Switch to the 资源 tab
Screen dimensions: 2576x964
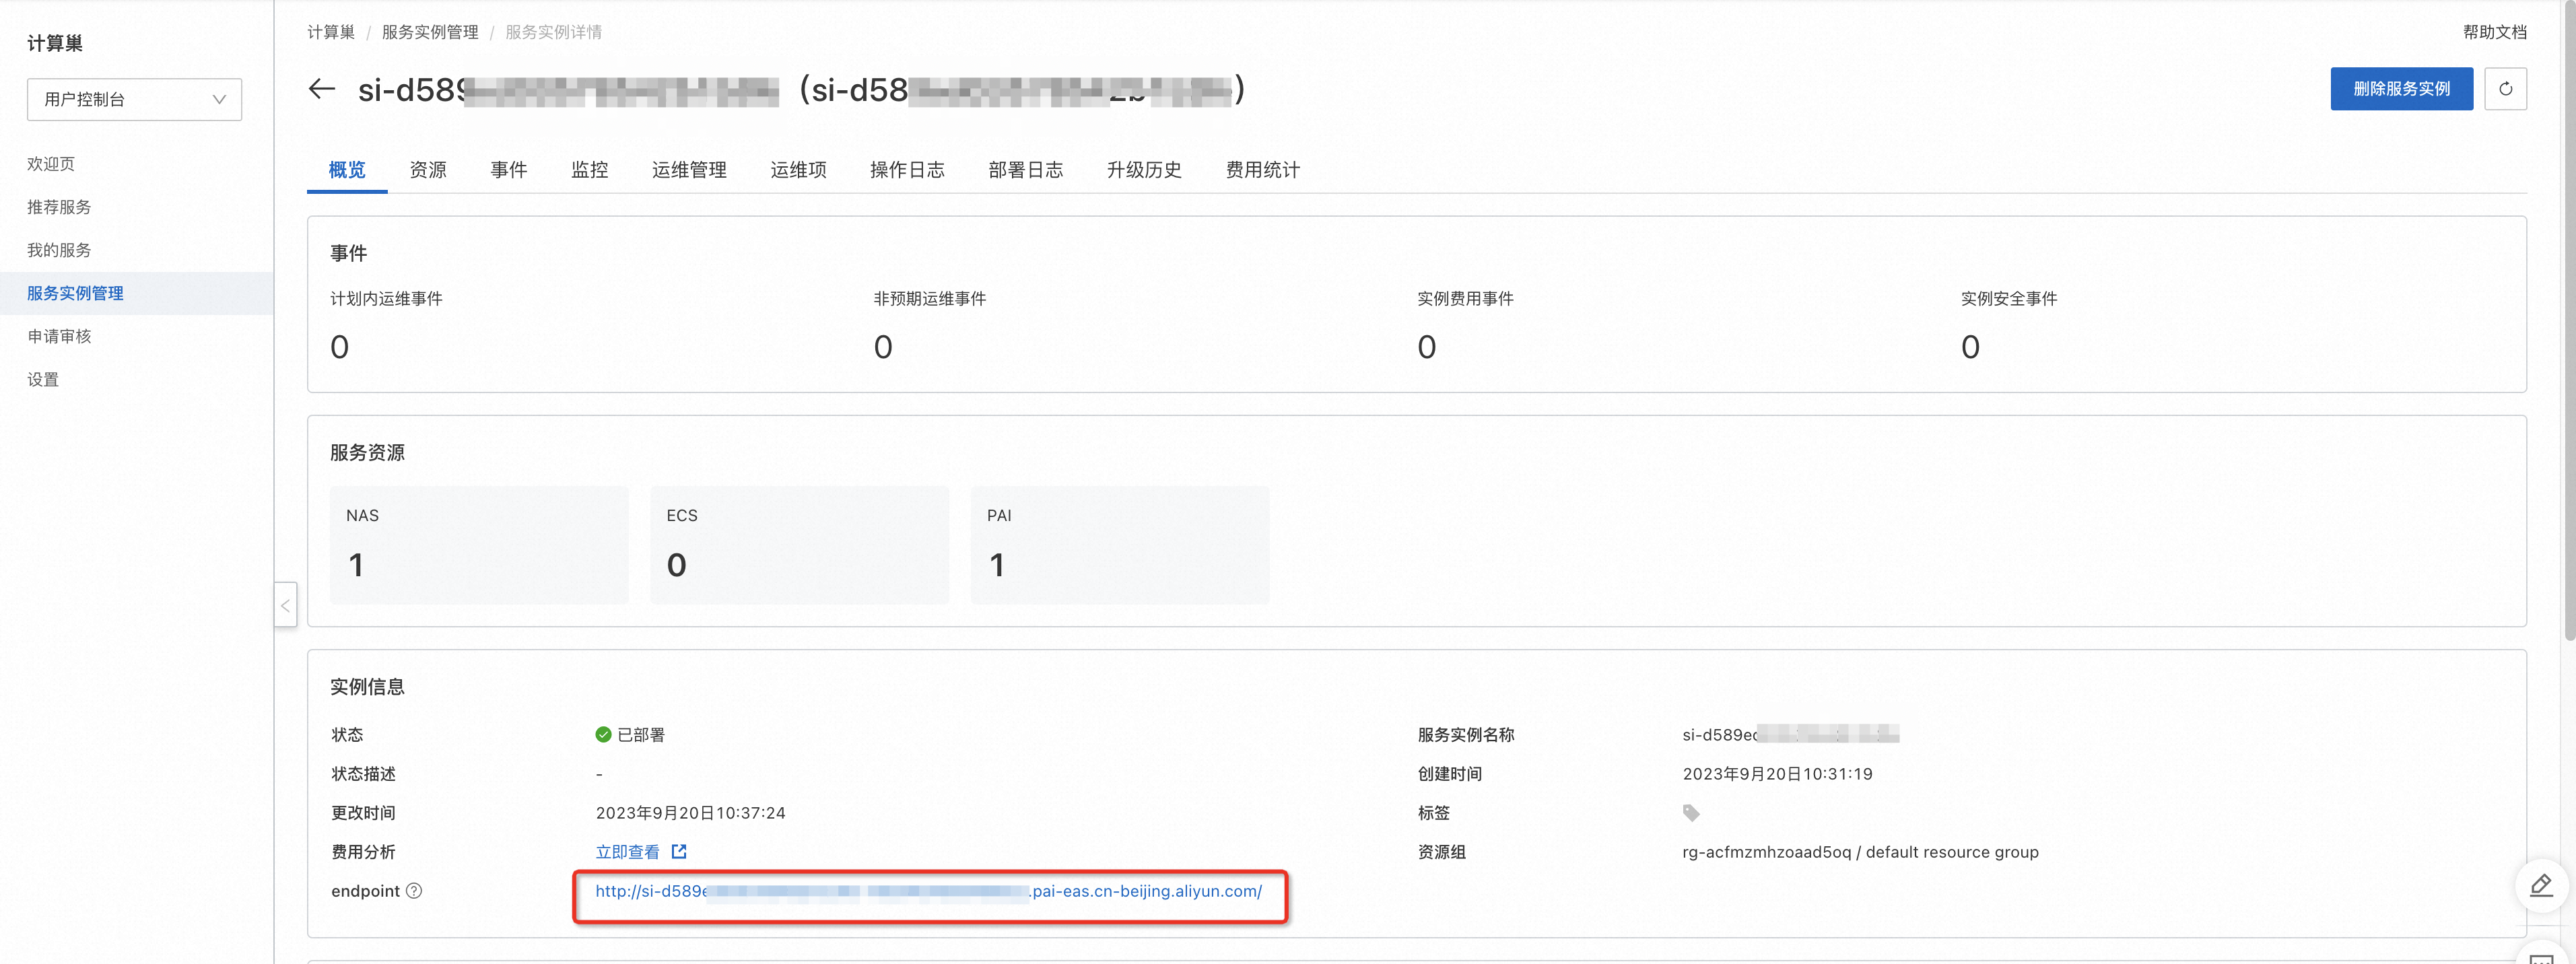click(x=428, y=170)
